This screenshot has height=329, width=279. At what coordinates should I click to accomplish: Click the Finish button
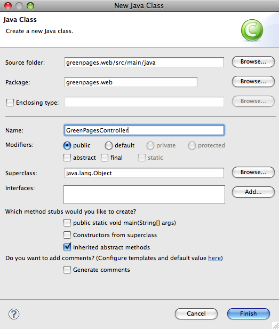249,314
